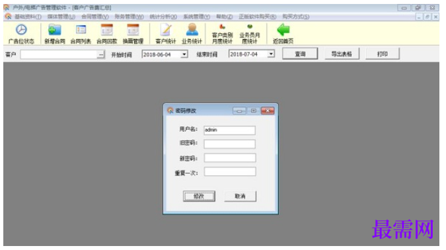Click the 导出表格 button
Screen dimensions: 446x250
click(342, 54)
